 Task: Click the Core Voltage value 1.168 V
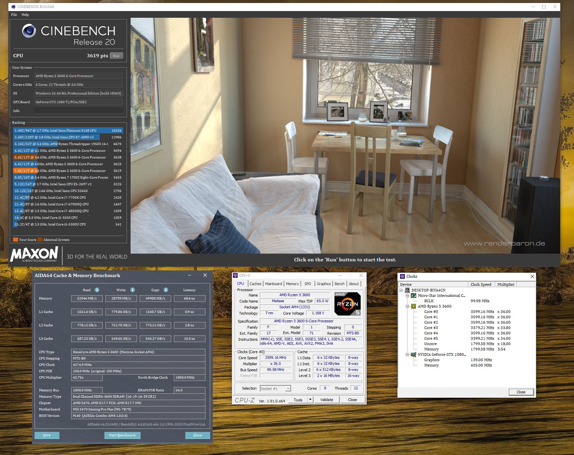click(x=318, y=313)
